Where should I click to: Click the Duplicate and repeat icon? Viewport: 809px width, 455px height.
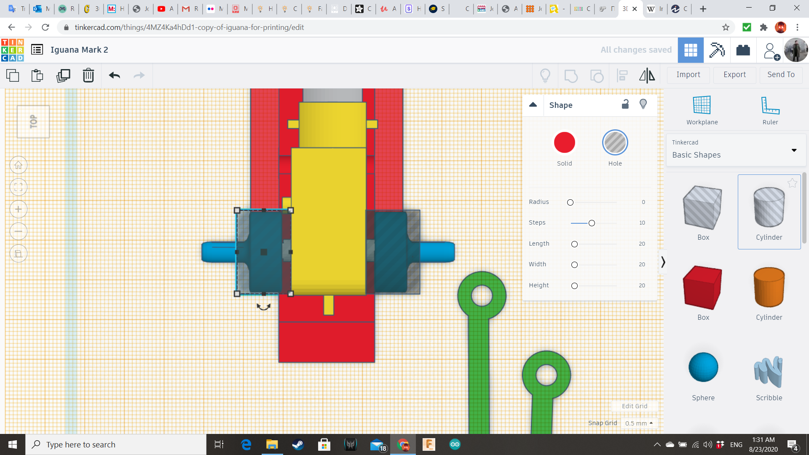(63, 75)
